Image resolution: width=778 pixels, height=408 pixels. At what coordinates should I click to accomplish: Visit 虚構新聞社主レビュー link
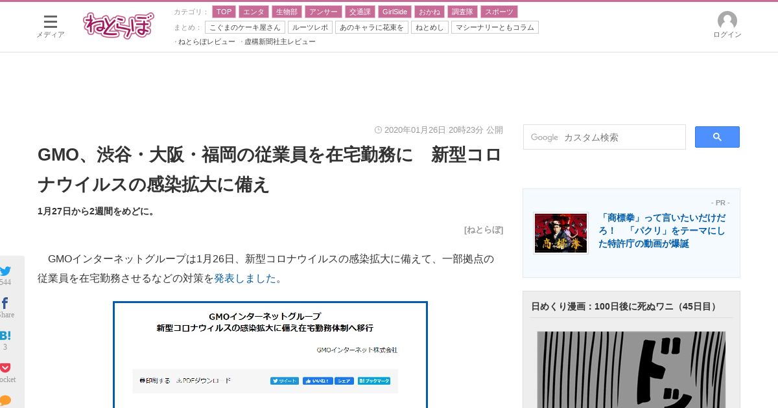[279, 41]
